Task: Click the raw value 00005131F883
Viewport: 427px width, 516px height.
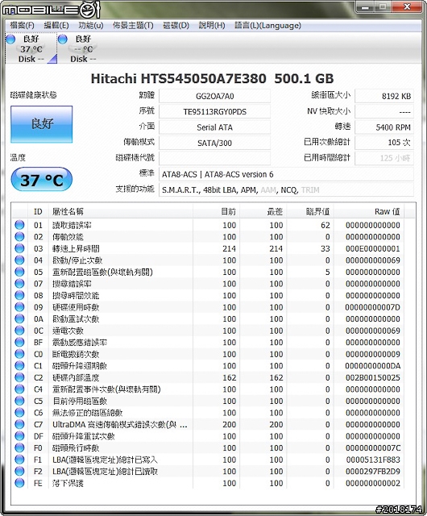Action: point(373,460)
